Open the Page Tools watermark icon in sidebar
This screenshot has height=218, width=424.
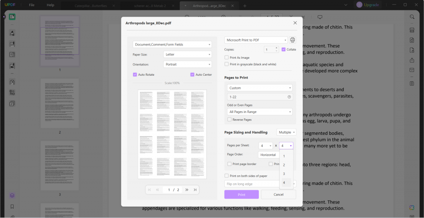pyautogui.click(x=12, y=103)
